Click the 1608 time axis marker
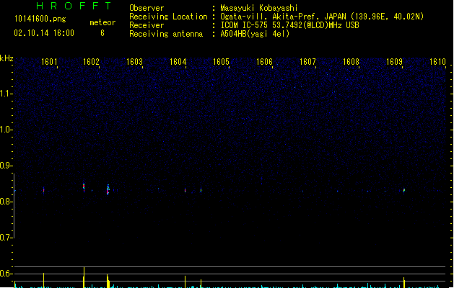Screen dimensions: 454x288 click(351, 62)
